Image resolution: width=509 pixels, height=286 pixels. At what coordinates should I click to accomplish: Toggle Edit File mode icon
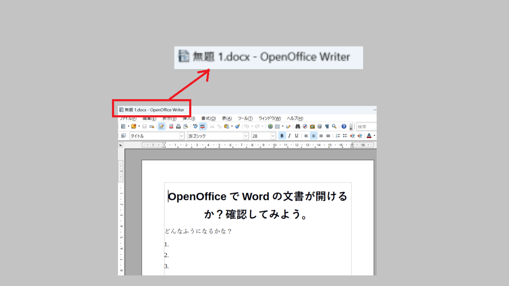point(162,126)
